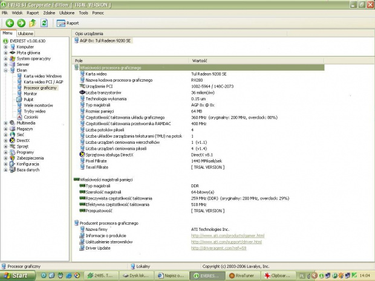Open the Zdalne menu
Viewport: 375px width, 281px height.
click(49, 13)
